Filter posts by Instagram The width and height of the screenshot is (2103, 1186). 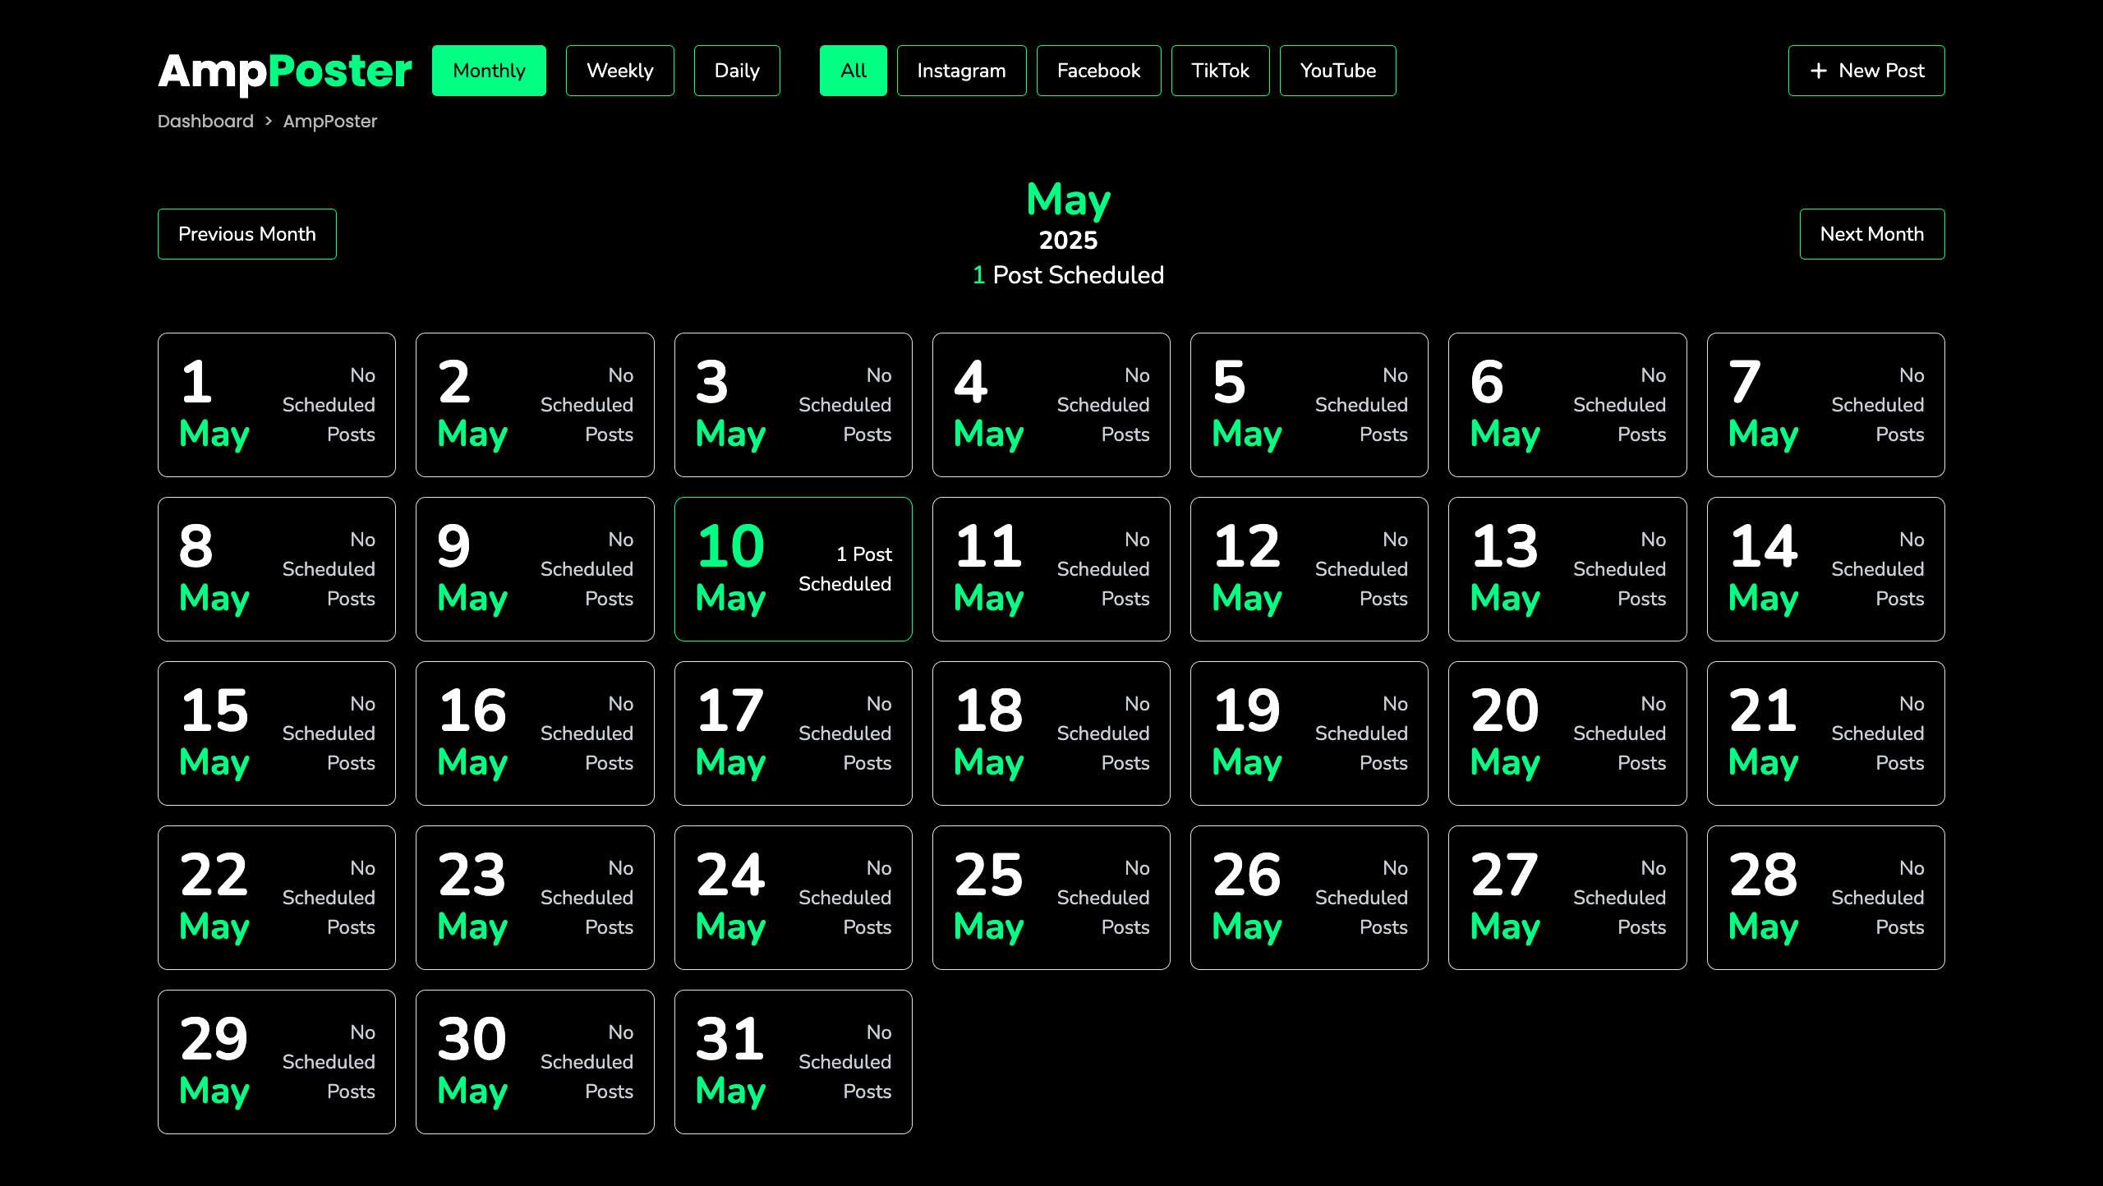[961, 71]
